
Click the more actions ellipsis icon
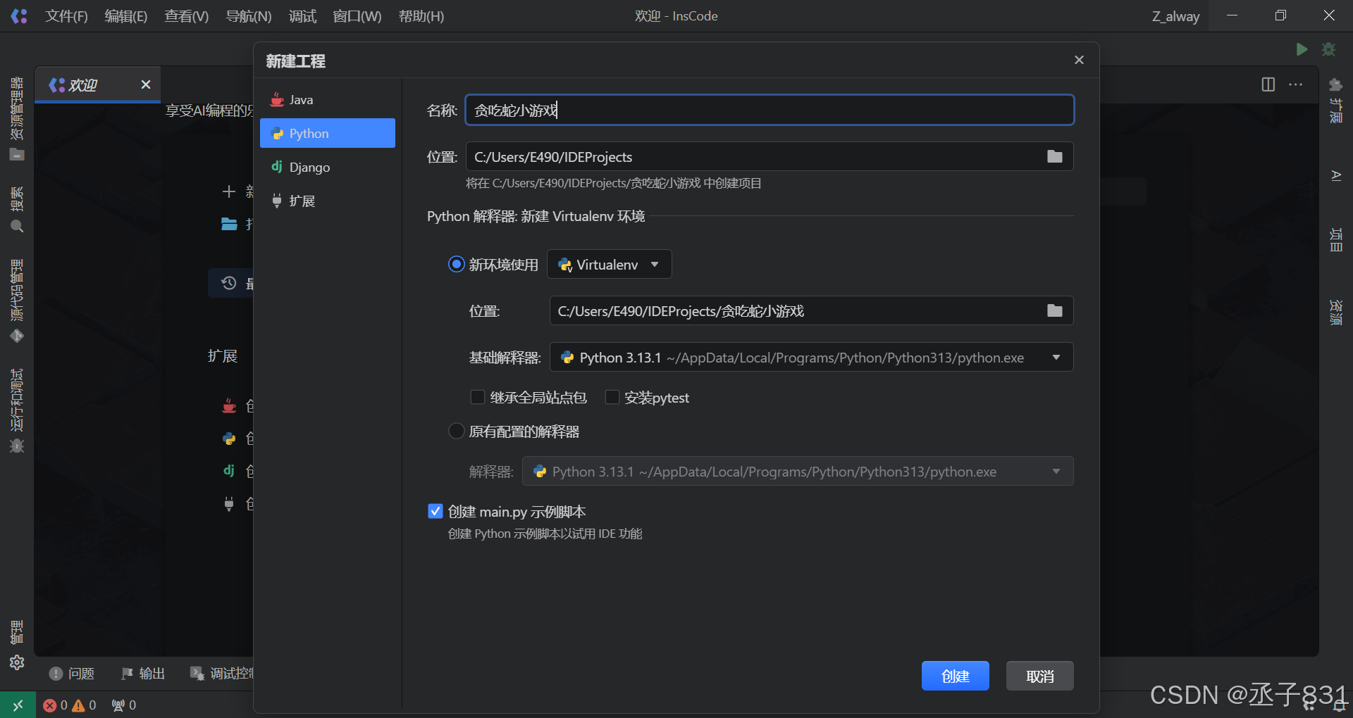click(1295, 84)
